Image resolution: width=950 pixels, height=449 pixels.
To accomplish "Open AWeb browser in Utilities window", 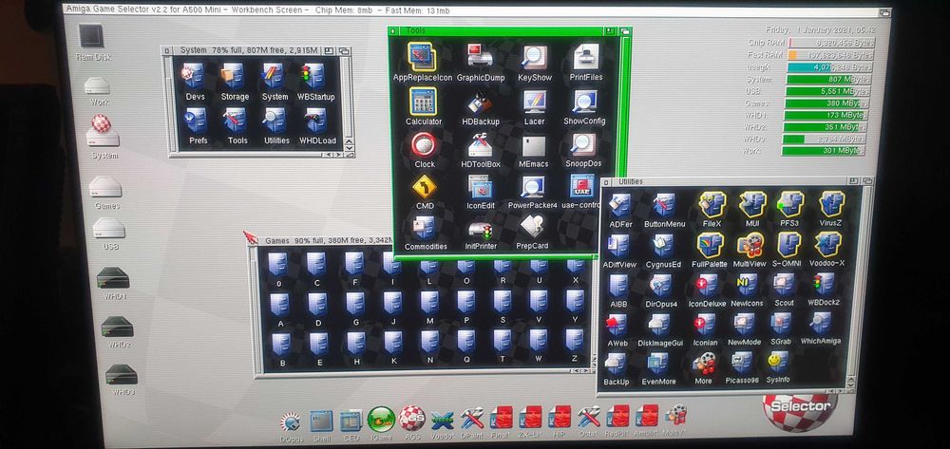I will click(617, 325).
